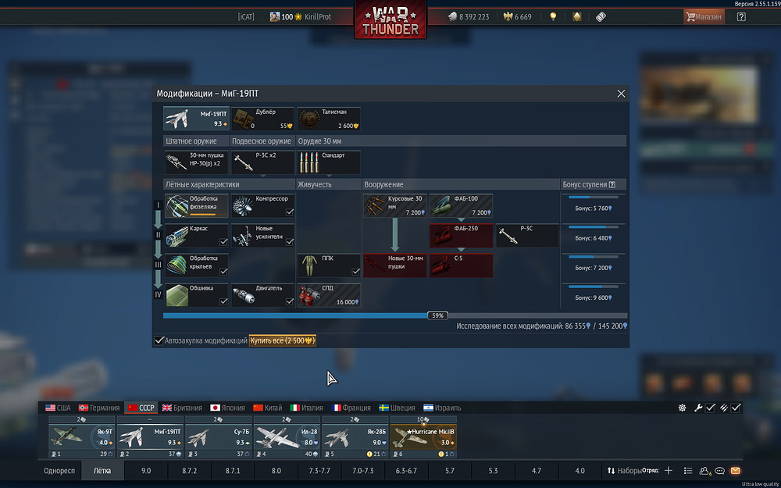Click the 59% research progress bar
Screen dimensions: 781x488
coord(395,315)
